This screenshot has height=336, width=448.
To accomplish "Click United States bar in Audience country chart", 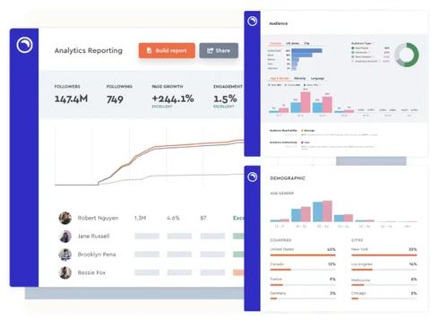I will (306, 51).
